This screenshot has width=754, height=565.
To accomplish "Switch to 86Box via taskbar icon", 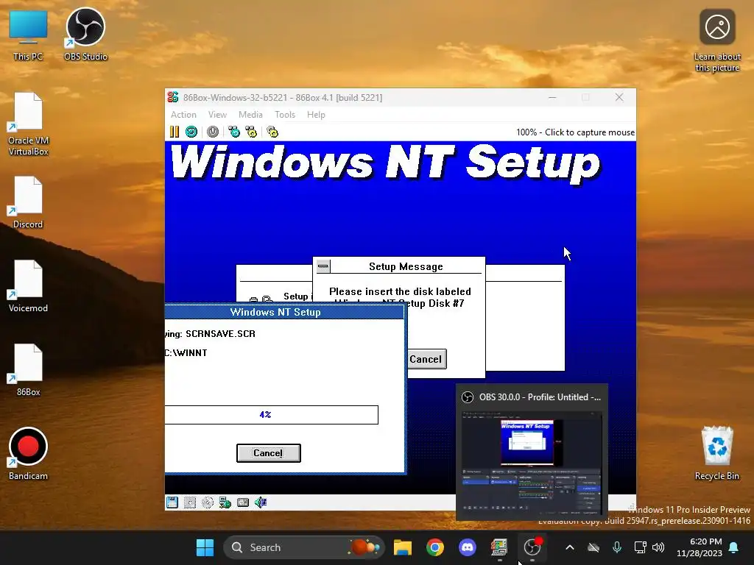I will coord(499,547).
